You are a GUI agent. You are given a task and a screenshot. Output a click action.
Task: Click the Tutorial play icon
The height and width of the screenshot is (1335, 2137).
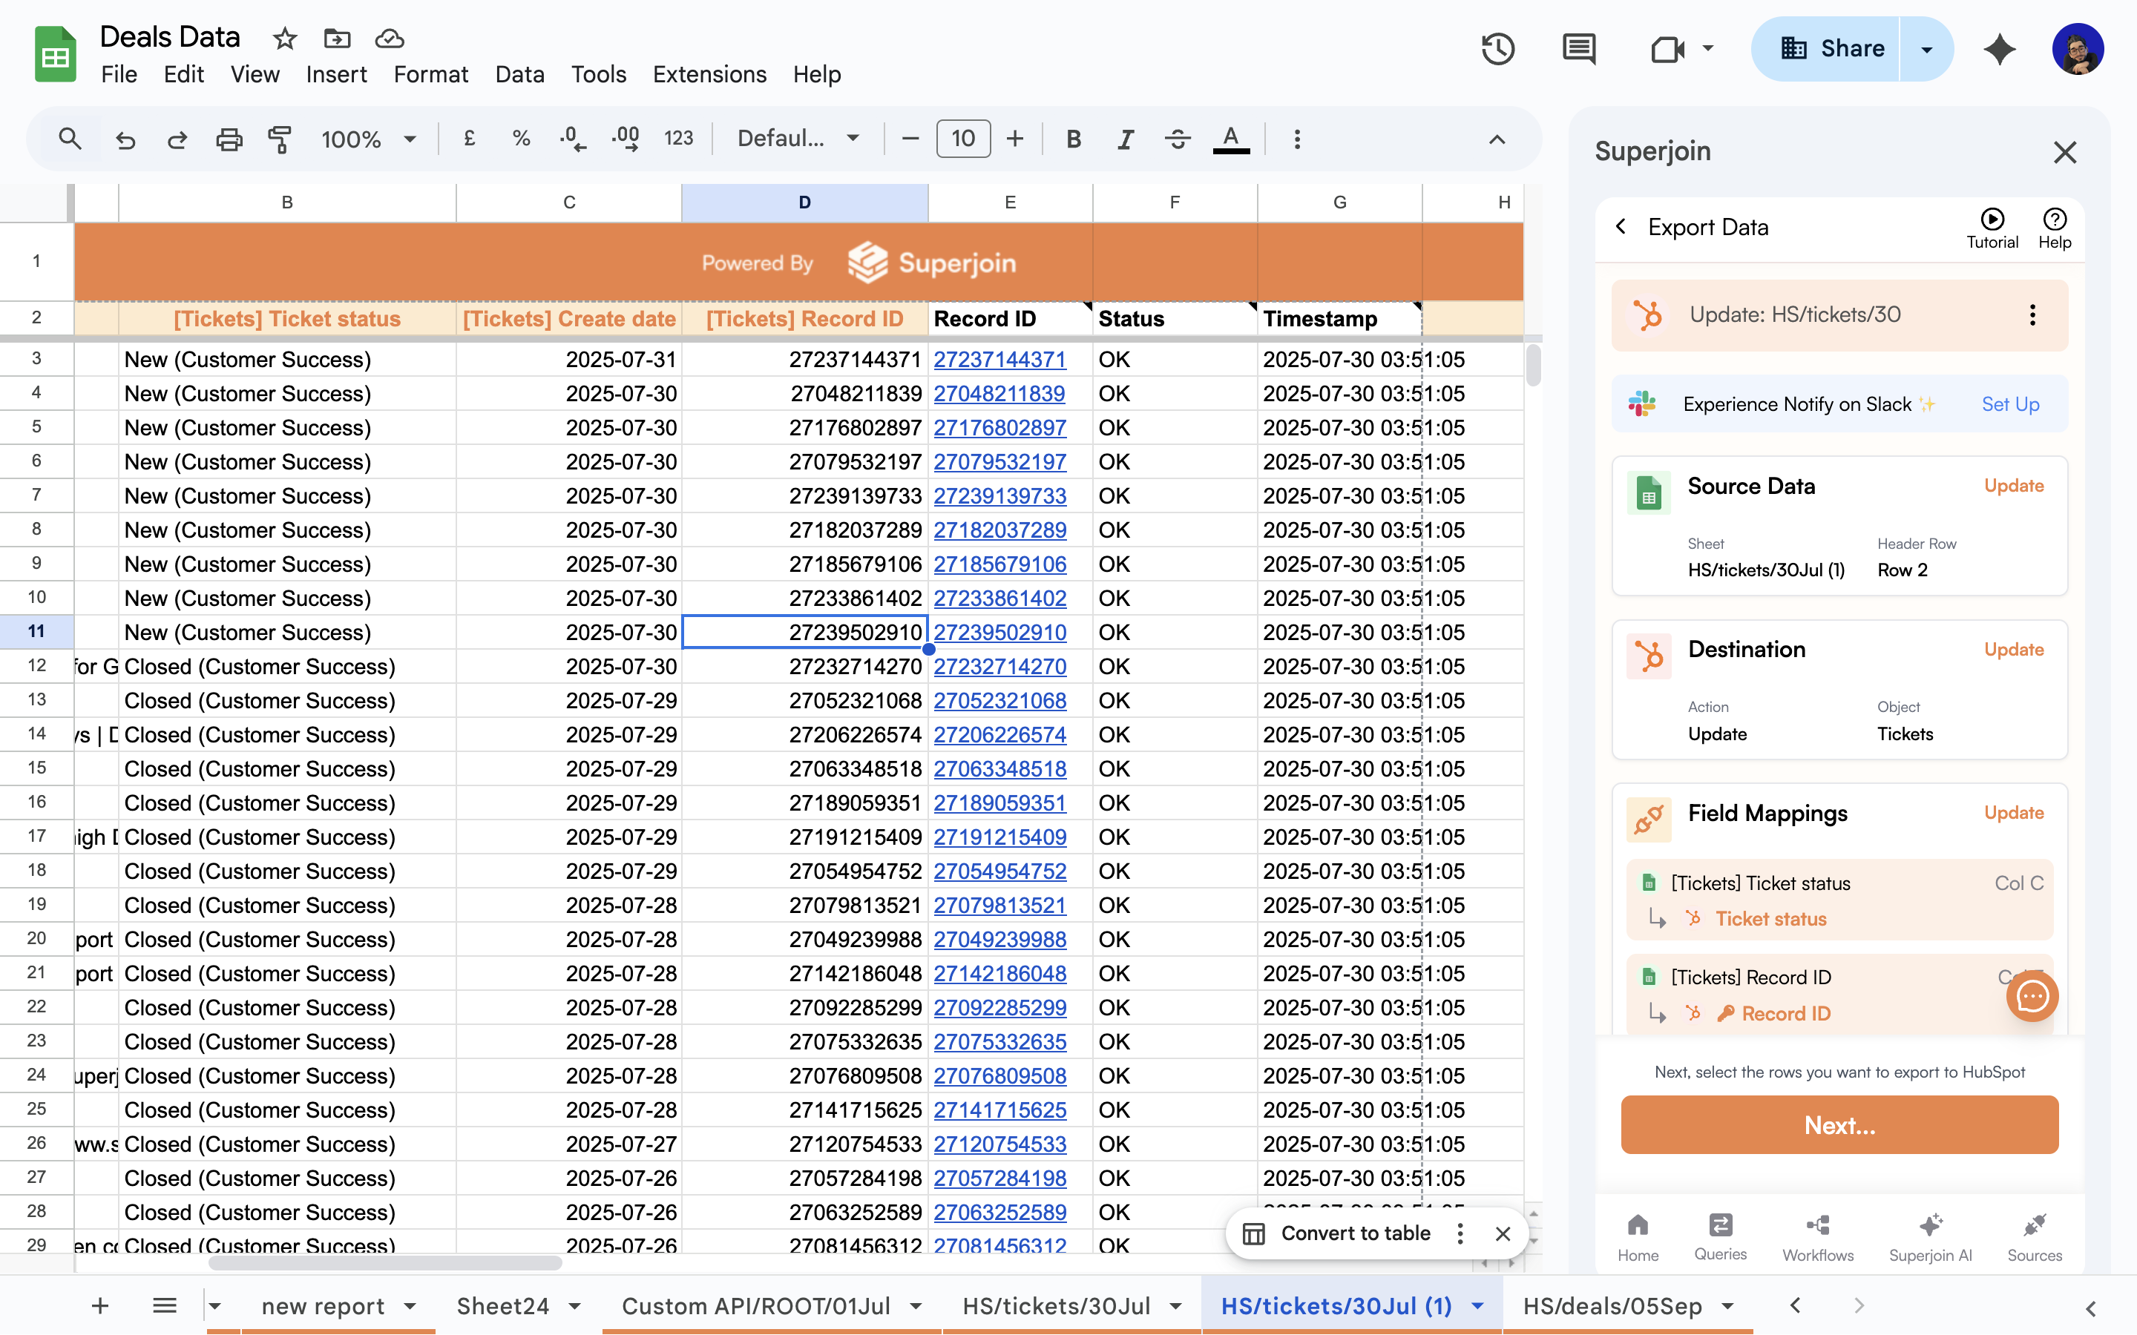(x=1992, y=219)
